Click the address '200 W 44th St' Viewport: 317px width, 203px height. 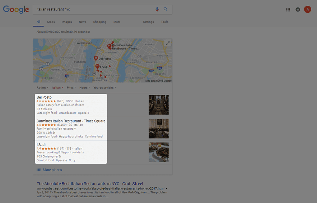[x=46, y=132]
